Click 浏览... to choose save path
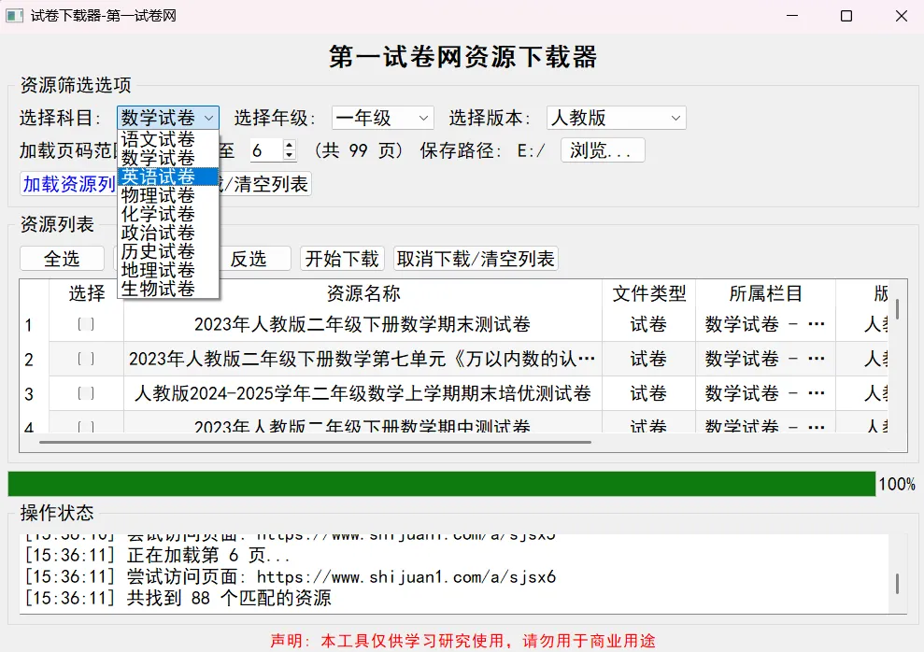This screenshot has height=652, width=924. 603,150
